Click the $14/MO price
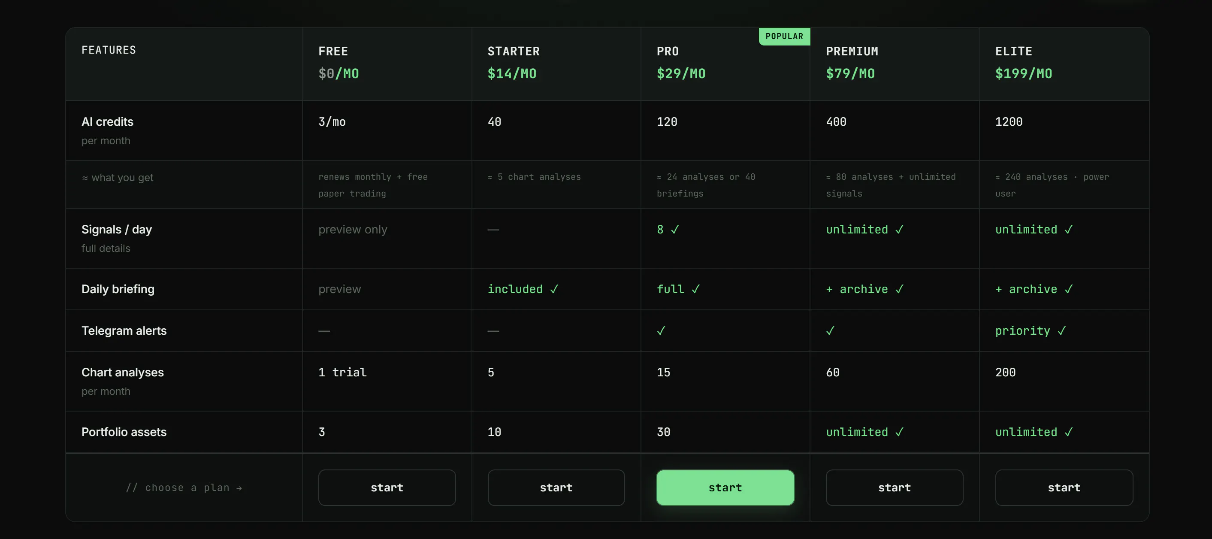 512,73
